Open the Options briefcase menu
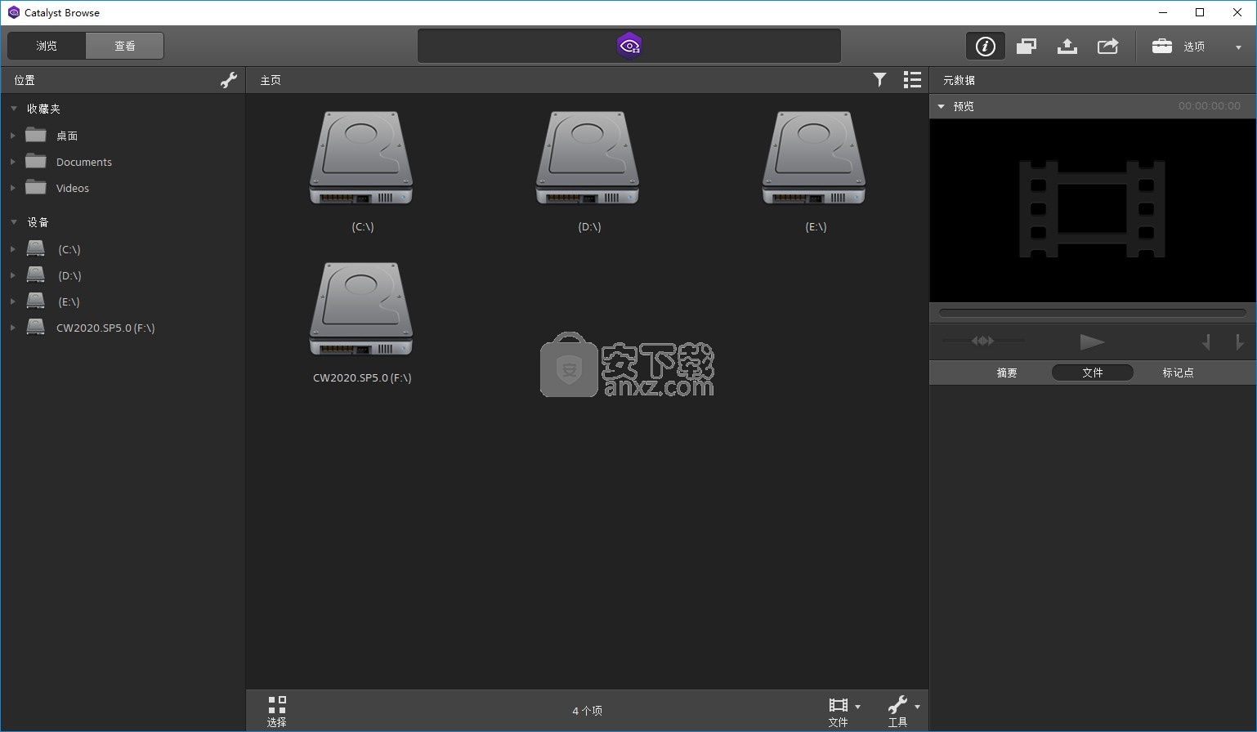Image resolution: width=1257 pixels, height=732 pixels. pos(1196,47)
